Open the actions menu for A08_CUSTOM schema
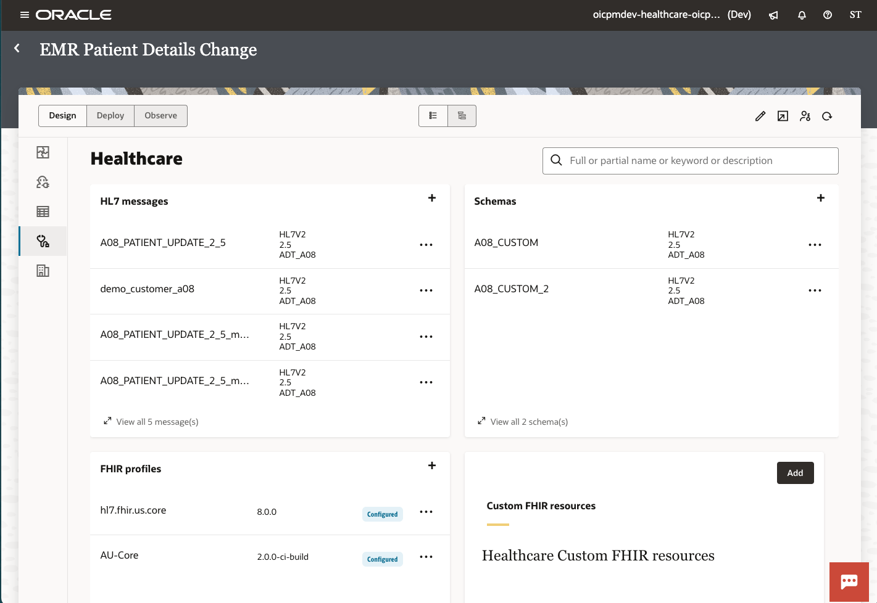This screenshot has height=603, width=877. pyautogui.click(x=815, y=245)
